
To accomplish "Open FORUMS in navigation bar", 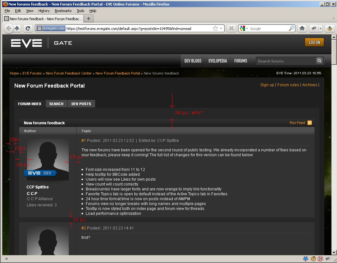I will 241,61.
